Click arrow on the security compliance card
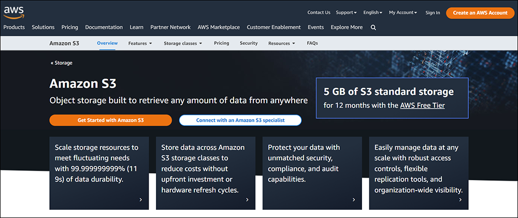The image size is (518, 218). tap(353, 199)
